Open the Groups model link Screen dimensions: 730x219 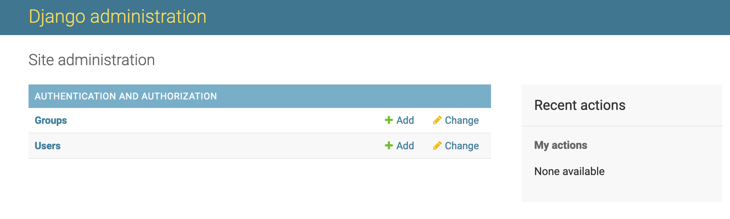click(x=51, y=120)
